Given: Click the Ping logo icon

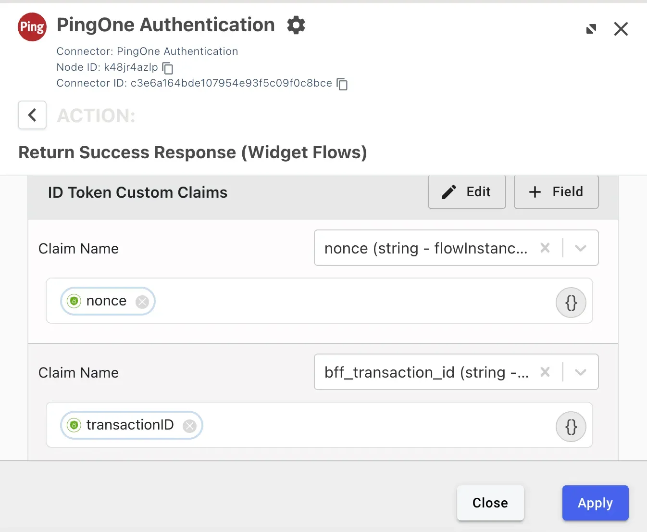Looking at the screenshot, I should tap(32, 27).
